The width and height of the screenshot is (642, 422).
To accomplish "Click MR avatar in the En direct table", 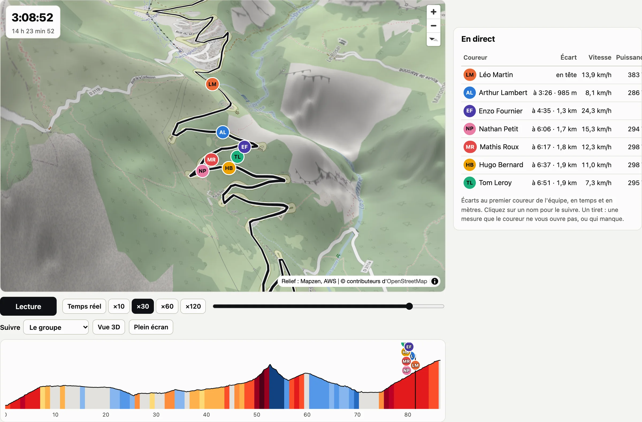I will point(469,147).
